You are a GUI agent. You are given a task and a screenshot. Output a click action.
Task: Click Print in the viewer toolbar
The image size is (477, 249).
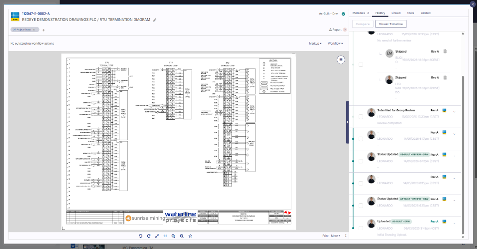(x=325, y=236)
